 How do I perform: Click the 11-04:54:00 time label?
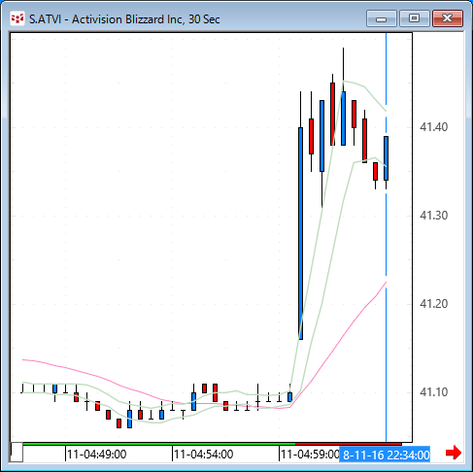tap(204, 455)
